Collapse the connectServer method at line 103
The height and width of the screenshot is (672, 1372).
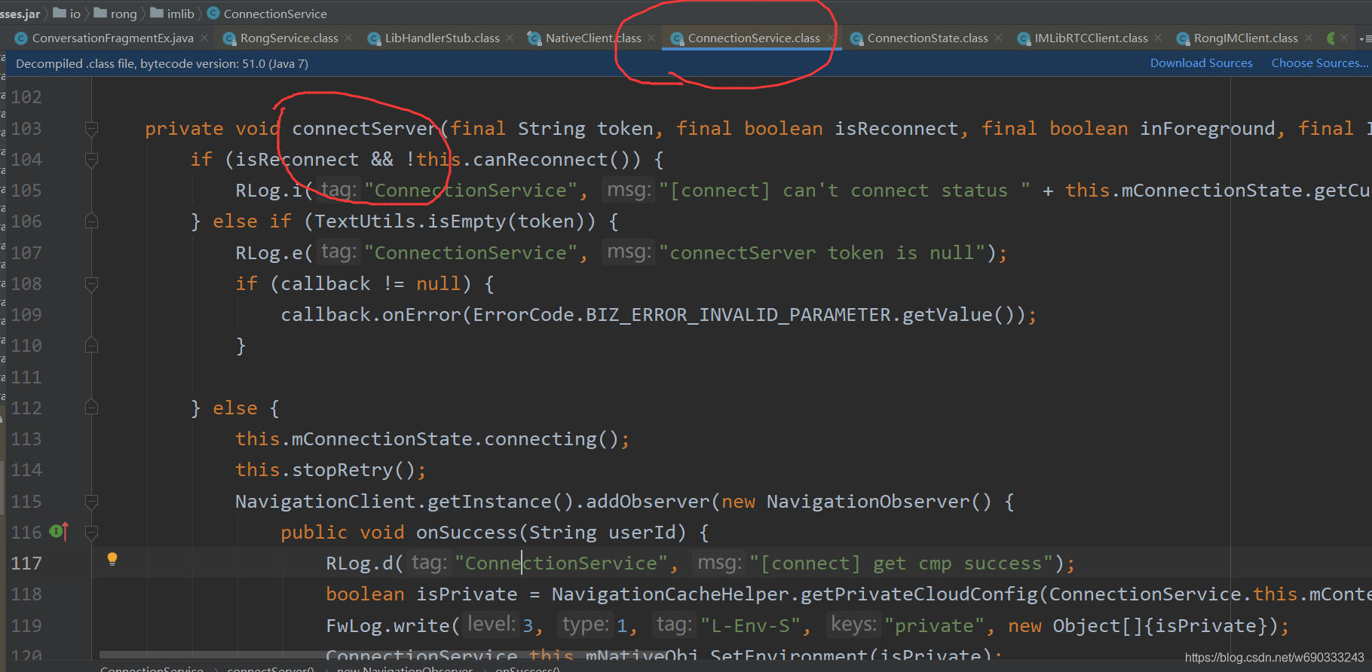click(x=91, y=129)
